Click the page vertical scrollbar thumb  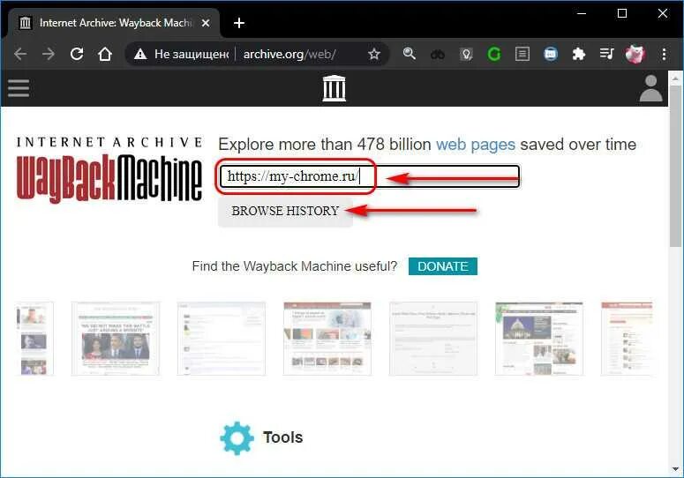pos(676,167)
